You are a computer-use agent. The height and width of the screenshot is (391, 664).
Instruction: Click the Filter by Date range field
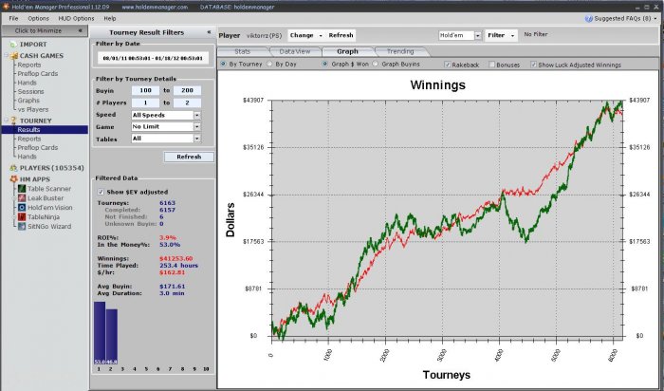coord(153,58)
